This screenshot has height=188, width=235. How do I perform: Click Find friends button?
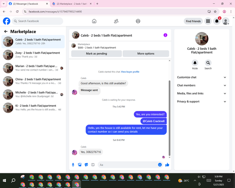coord(193,21)
